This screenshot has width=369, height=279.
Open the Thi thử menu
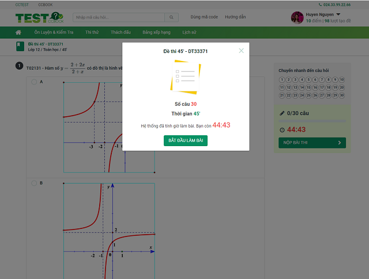[x=92, y=32]
